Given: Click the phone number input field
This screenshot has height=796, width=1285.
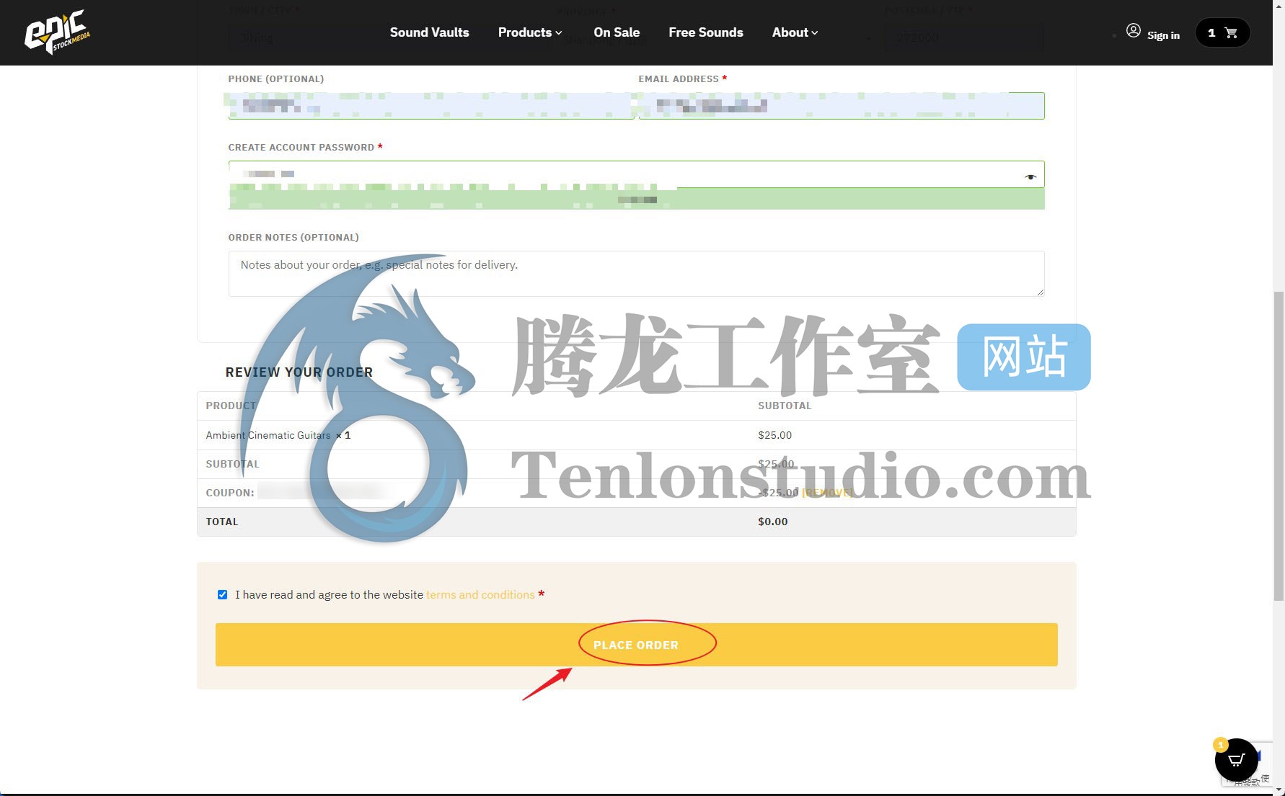Looking at the screenshot, I should point(430,106).
